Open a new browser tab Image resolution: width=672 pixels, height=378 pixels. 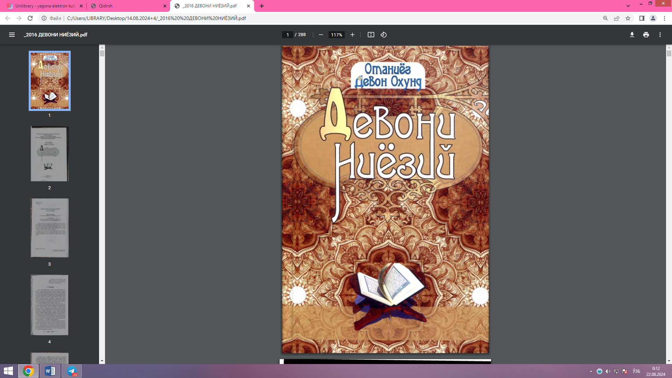coord(262,6)
